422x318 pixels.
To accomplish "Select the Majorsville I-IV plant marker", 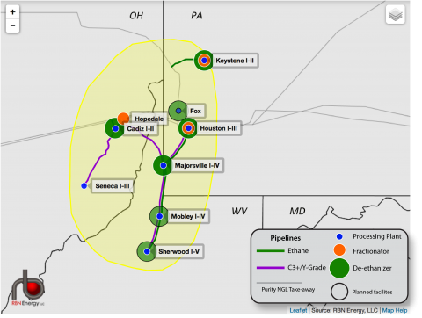I will [x=163, y=165].
